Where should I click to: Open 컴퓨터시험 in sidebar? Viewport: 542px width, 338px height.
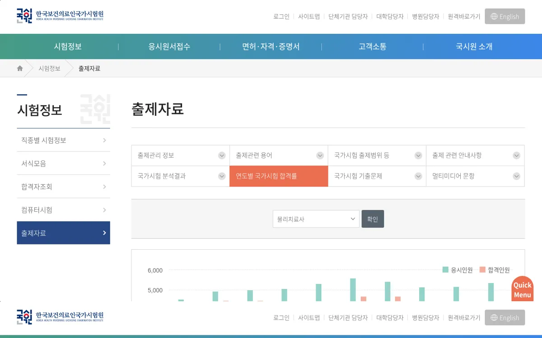[63, 210]
